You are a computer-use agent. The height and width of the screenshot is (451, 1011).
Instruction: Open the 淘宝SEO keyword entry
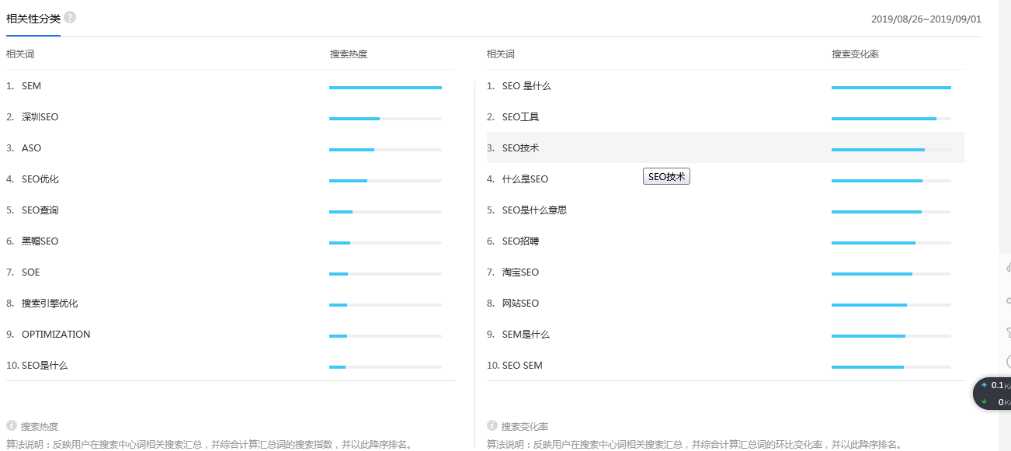click(x=520, y=272)
